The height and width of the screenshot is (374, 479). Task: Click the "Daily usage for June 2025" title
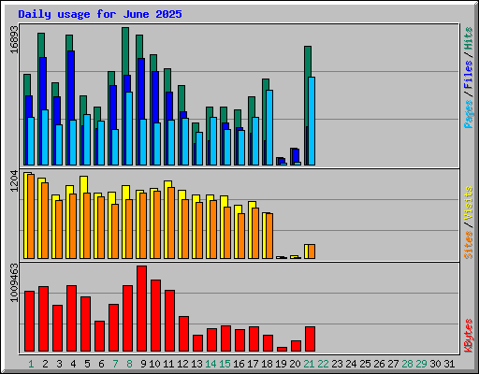(x=100, y=14)
